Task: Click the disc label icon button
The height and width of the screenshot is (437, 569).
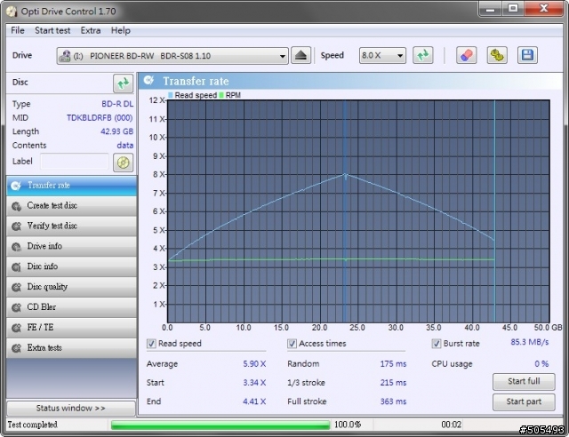Action: point(123,163)
